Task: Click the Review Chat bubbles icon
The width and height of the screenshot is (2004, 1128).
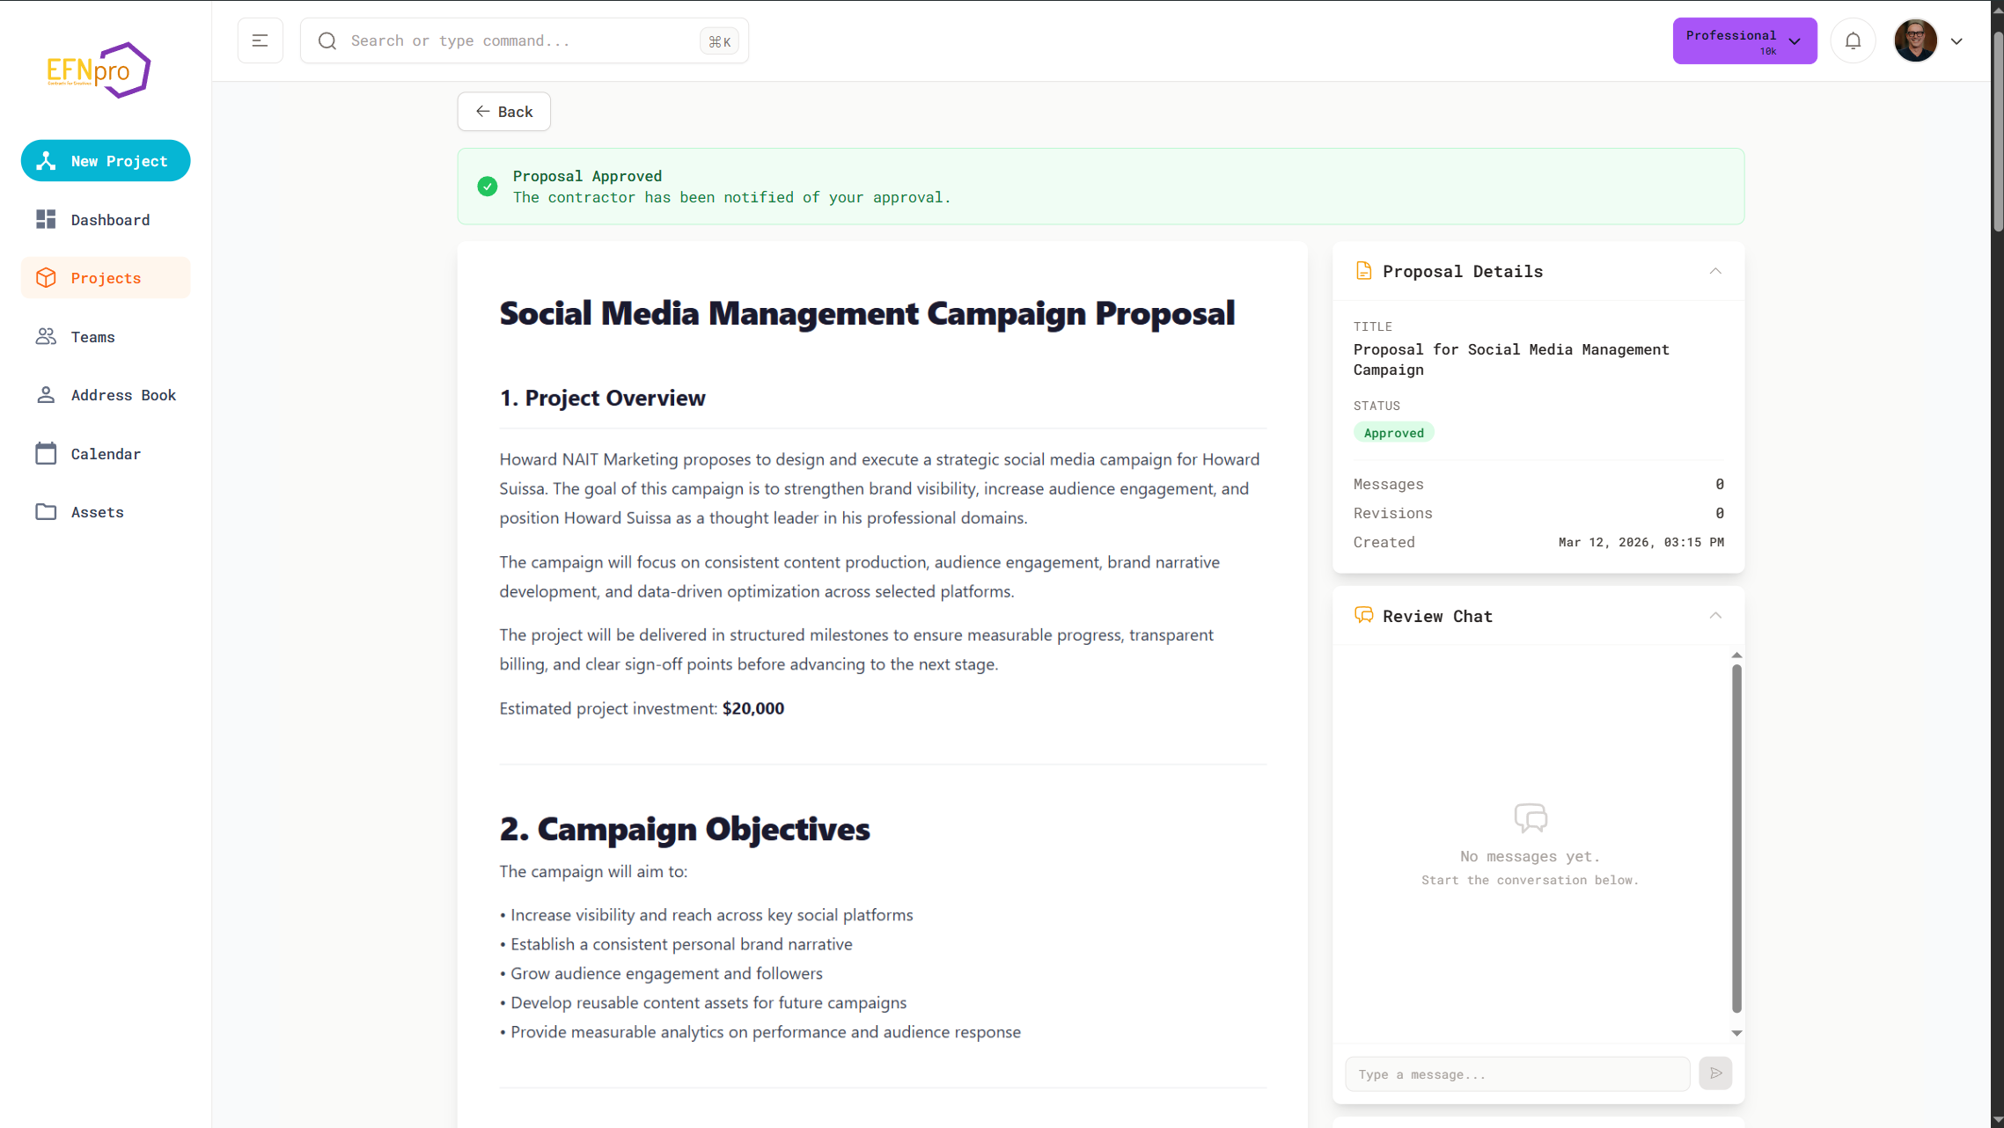Action: pyautogui.click(x=1363, y=616)
